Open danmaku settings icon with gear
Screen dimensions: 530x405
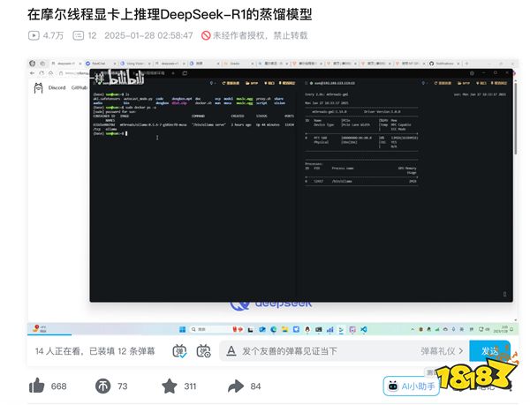(203, 351)
